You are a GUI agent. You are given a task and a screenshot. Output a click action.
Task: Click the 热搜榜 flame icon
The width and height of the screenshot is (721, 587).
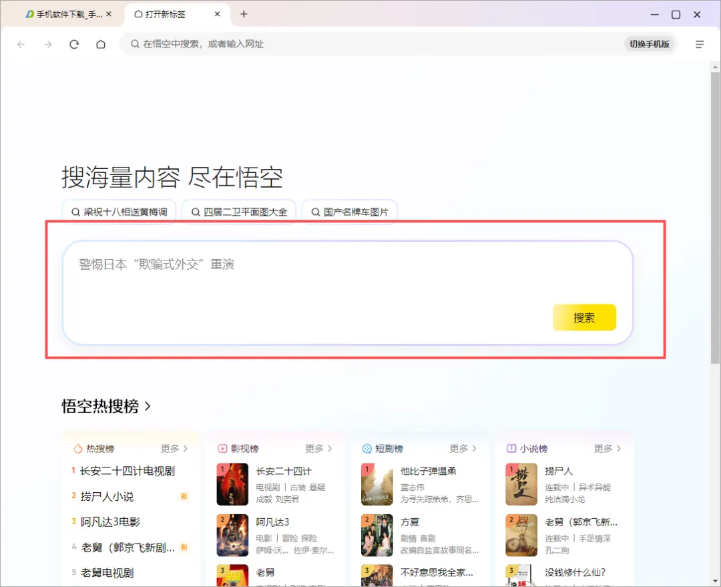click(x=78, y=449)
